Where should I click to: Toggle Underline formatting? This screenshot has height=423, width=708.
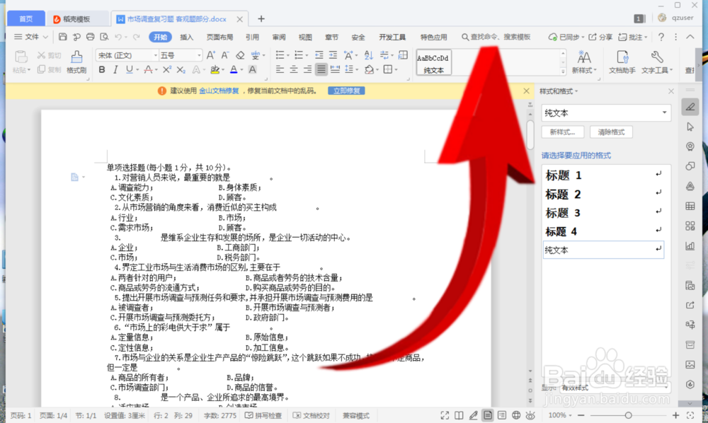point(128,69)
